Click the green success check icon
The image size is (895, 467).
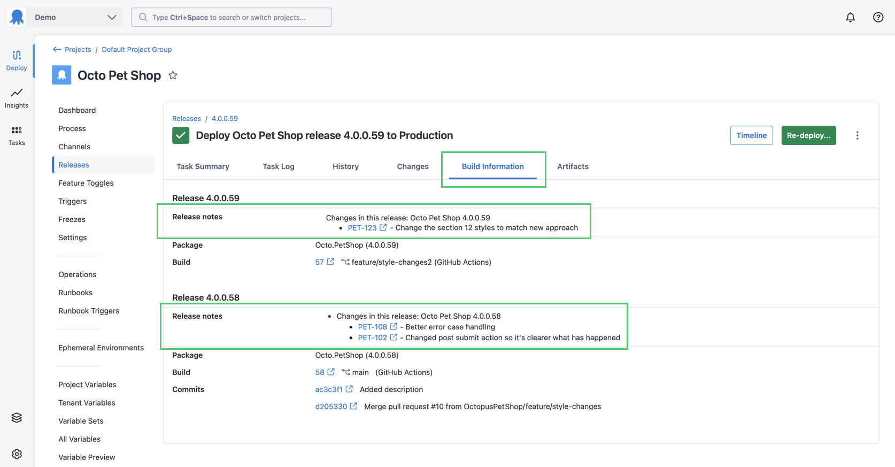pyautogui.click(x=181, y=135)
